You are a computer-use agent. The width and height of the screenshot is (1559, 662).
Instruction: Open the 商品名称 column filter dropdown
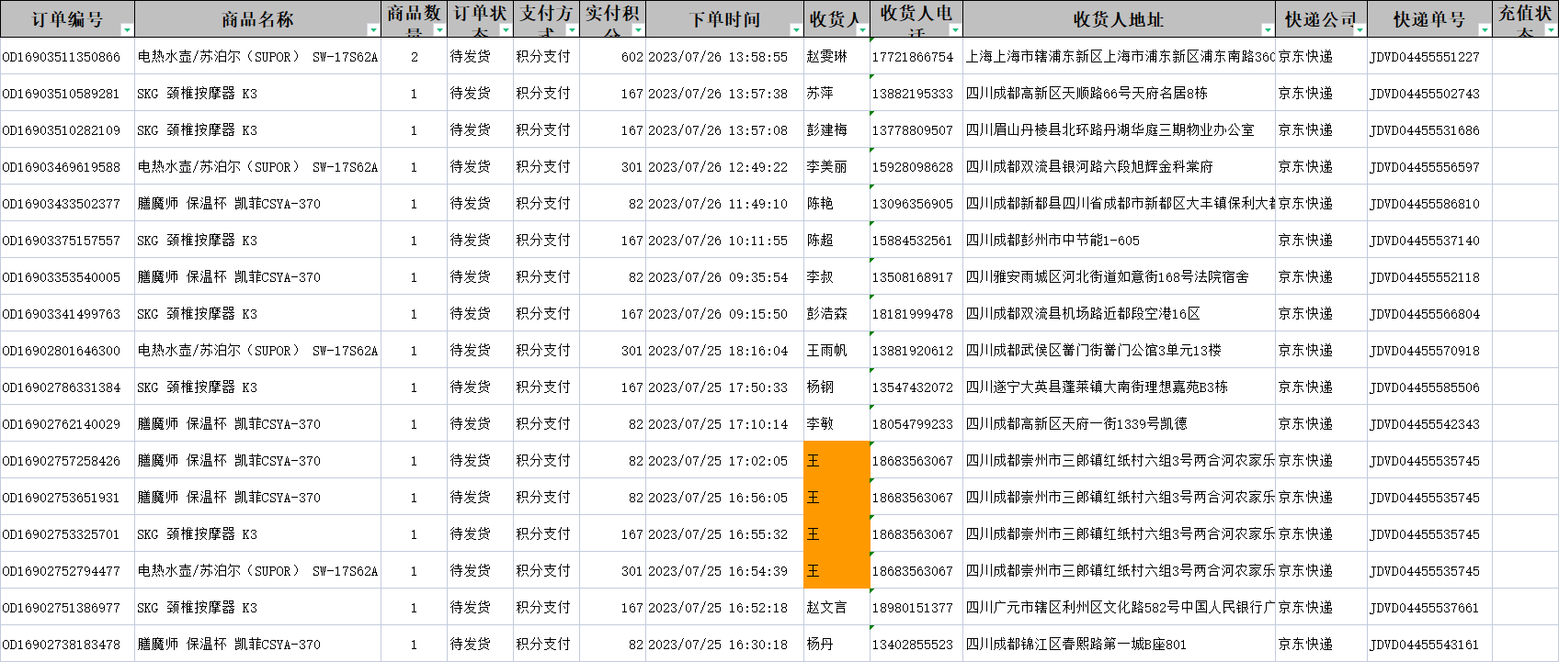[x=373, y=30]
